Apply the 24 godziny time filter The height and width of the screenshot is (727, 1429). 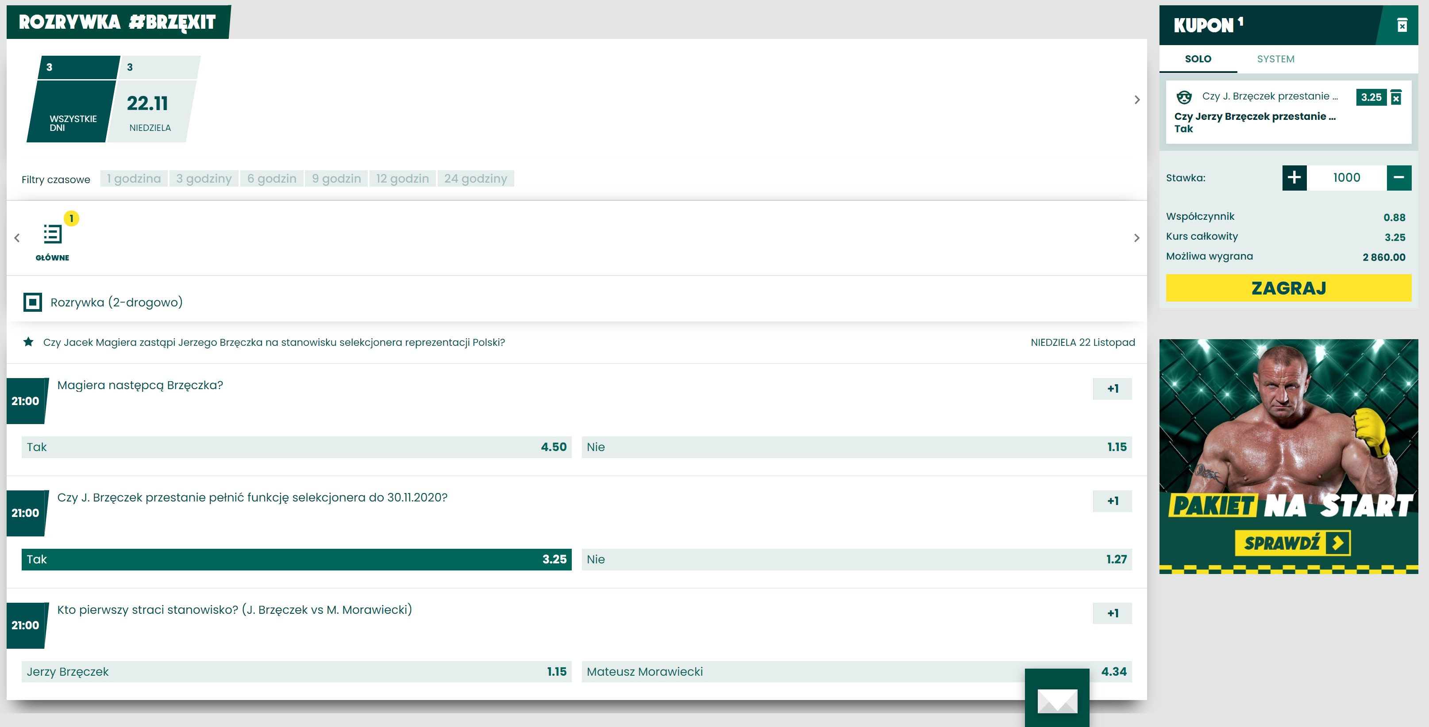(475, 178)
